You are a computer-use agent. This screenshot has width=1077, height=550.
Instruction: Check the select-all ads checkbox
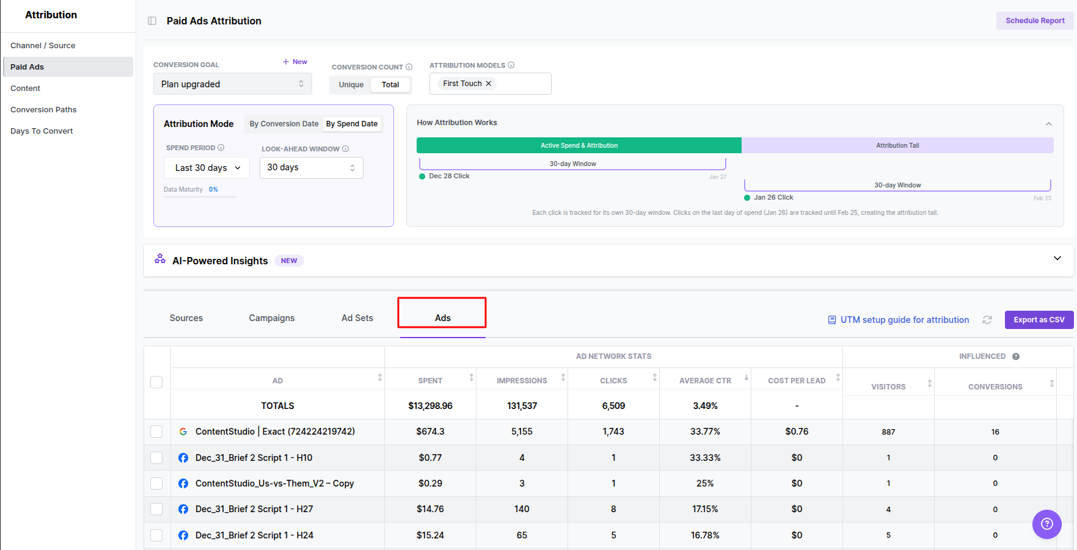tap(156, 382)
